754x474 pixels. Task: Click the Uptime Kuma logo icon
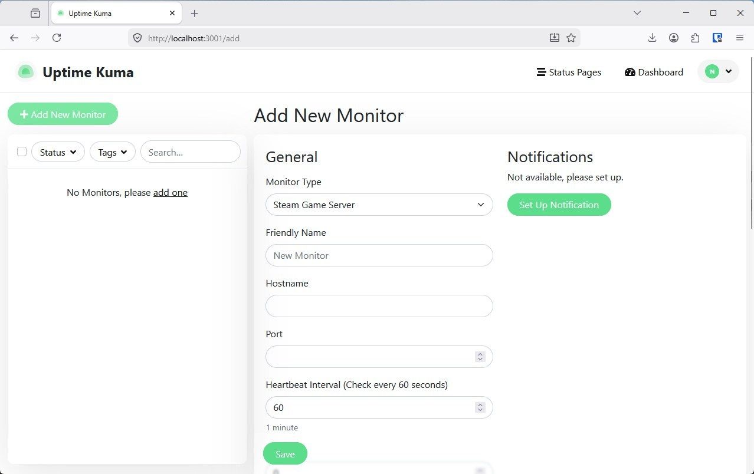(x=25, y=72)
